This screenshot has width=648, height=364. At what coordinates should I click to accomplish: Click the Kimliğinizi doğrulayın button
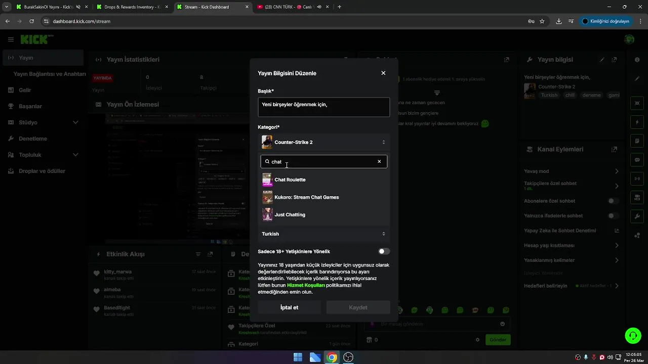point(605,21)
